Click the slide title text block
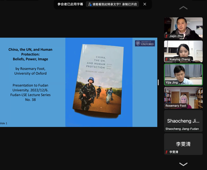Screen dimensions: 207x170 click(x=30, y=54)
